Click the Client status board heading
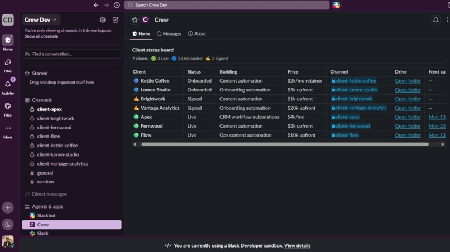The image size is (450, 252). (152, 50)
